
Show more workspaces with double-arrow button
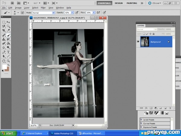(x=142, y=3)
